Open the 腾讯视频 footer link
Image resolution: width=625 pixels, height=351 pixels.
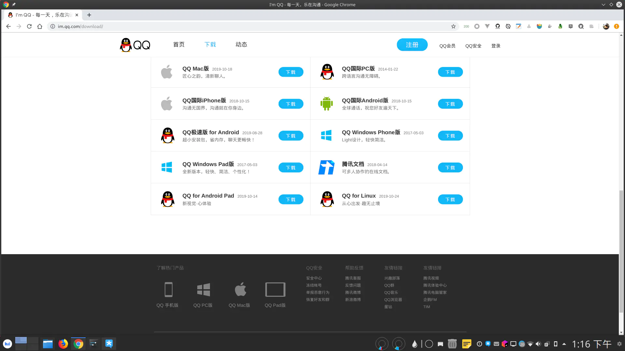click(x=431, y=278)
